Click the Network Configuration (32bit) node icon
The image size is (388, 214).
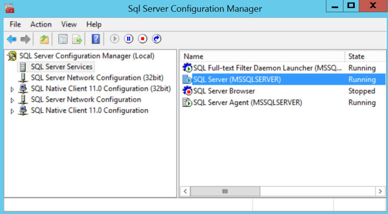coord(23,78)
